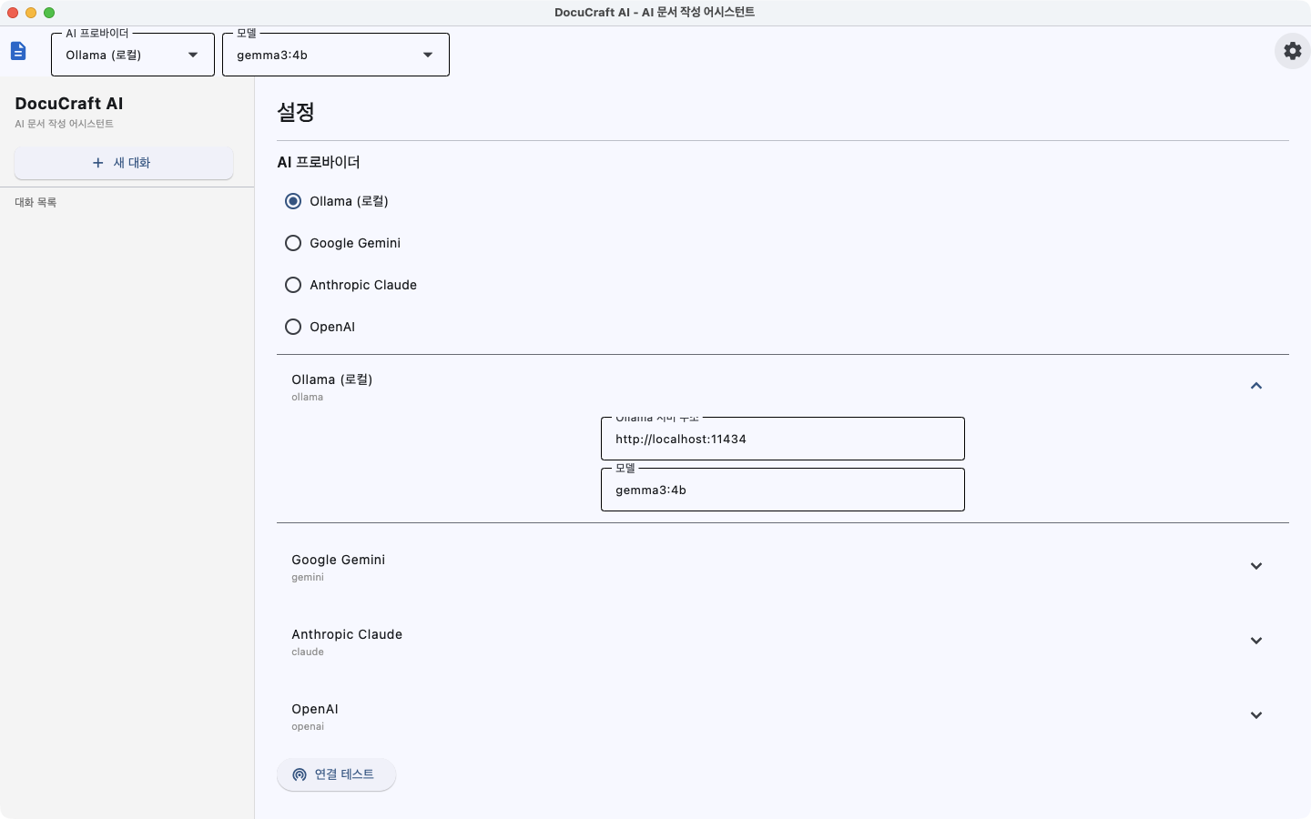
Task: Open the 모델 dropdown in the top bar
Action: (336, 55)
